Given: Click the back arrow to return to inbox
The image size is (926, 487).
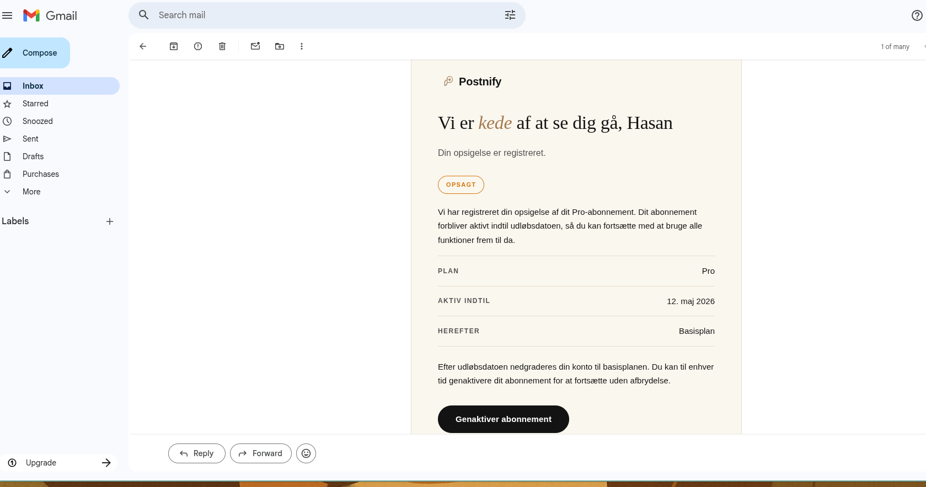Looking at the screenshot, I should point(143,46).
